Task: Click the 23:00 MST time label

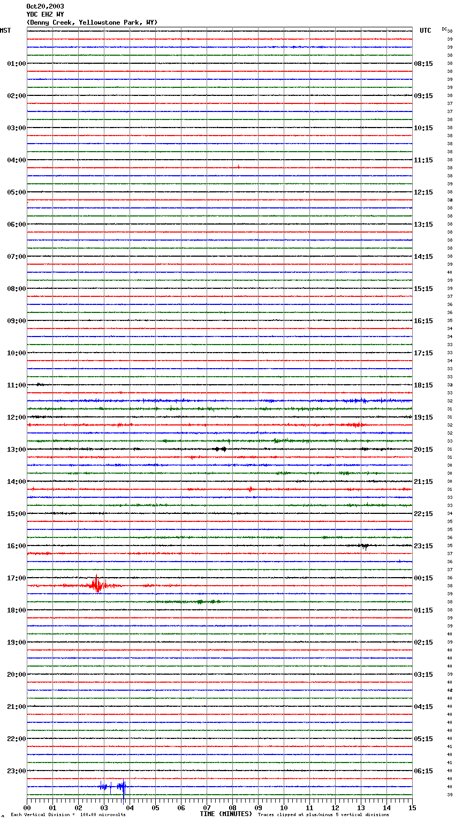Action: pyautogui.click(x=17, y=771)
